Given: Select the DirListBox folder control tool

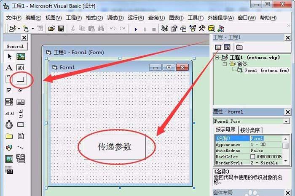Looking at the screenshot, I should (9, 136).
